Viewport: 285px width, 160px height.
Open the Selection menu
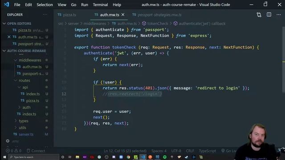click(45, 5)
